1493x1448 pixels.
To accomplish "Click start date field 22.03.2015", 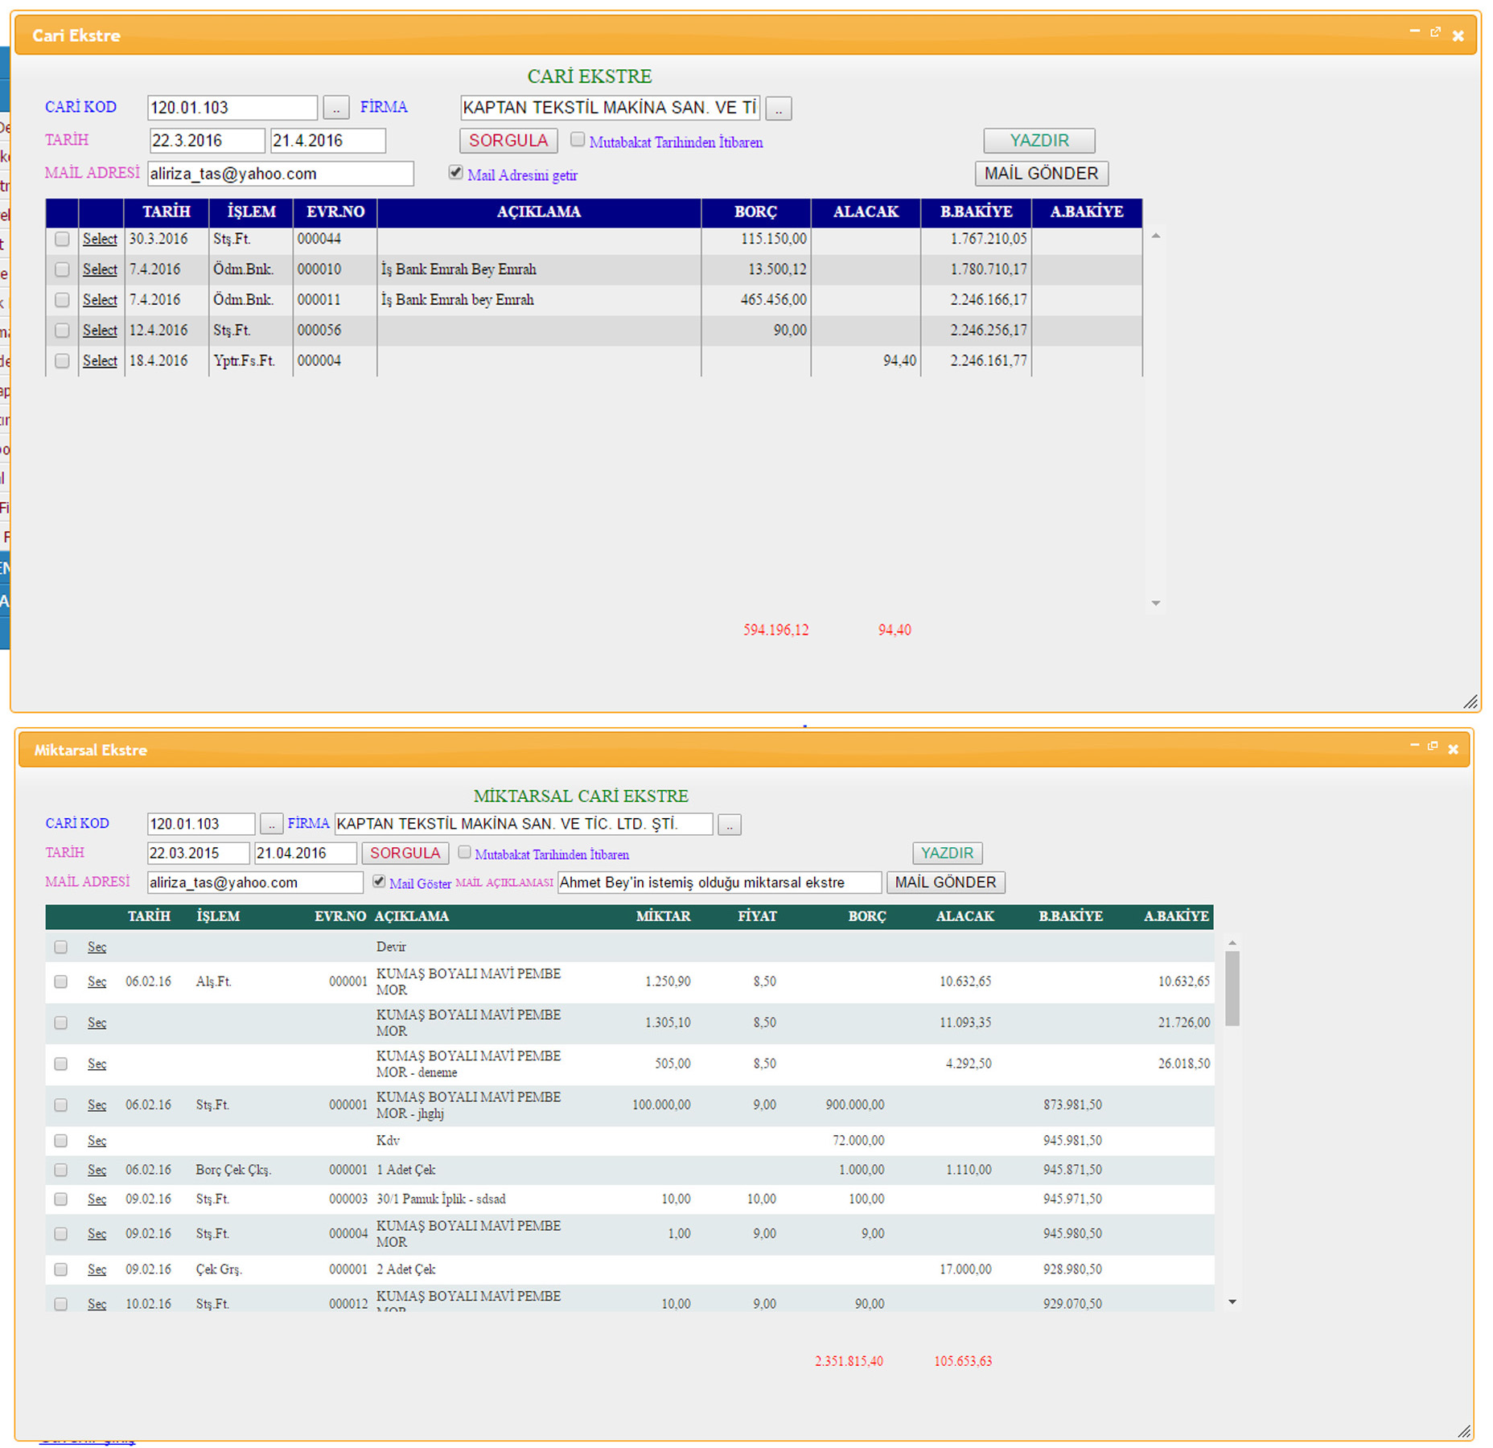I will point(198,854).
